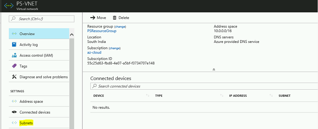The height and width of the screenshot is (129, 318).
Task: Click the SUBNET column header
Action: [x=285, y=96]
